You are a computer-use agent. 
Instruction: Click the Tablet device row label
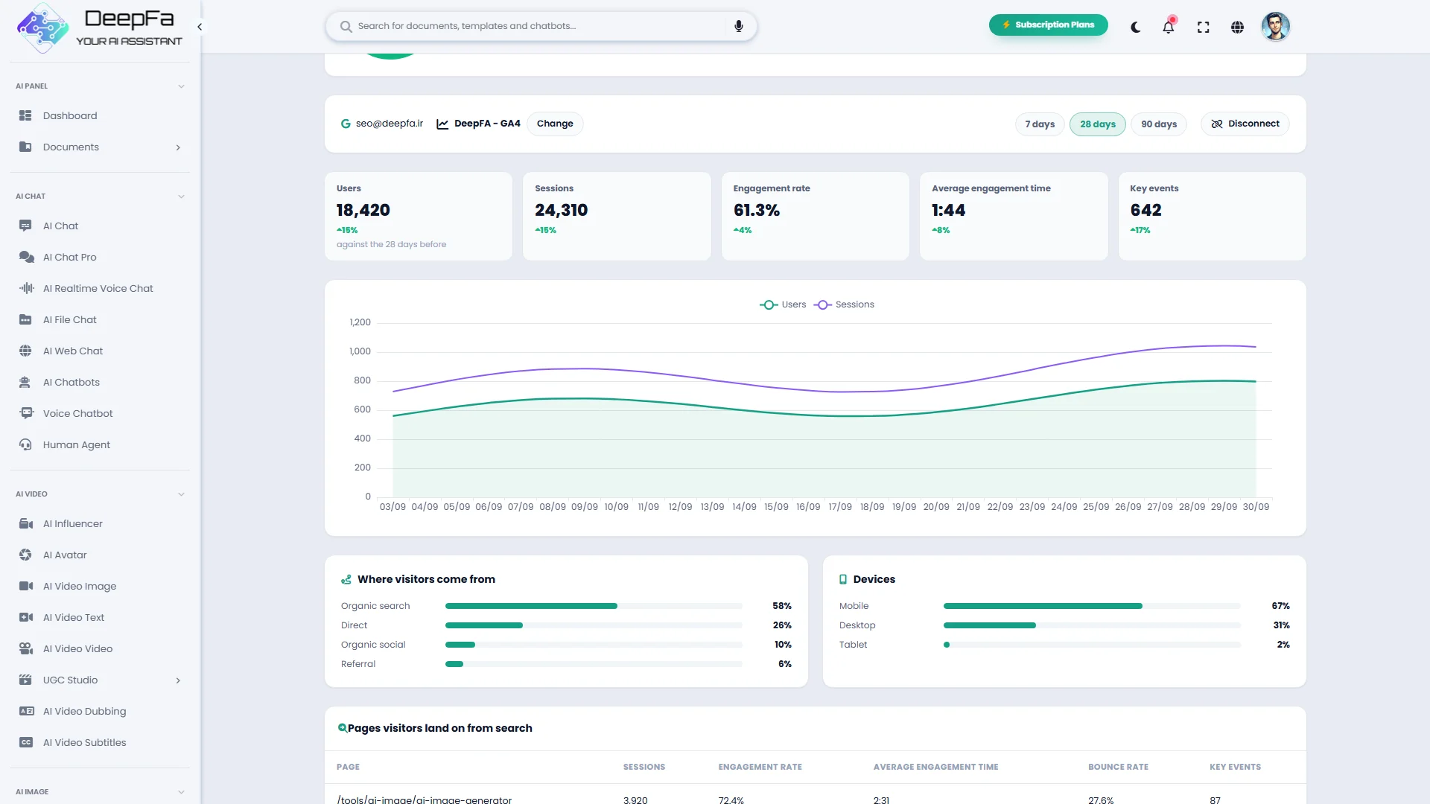coord(853,645)
